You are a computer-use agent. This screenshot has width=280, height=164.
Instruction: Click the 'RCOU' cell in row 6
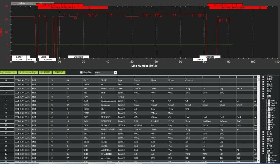(91, 105)
